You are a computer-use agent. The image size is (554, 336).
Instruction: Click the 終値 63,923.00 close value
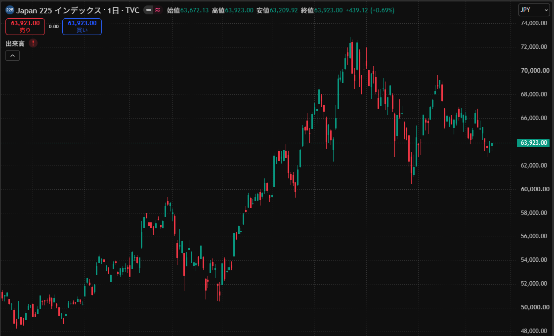coord(322,10)
